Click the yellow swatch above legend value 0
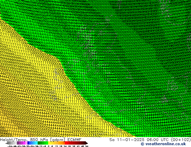 [49, 143]
